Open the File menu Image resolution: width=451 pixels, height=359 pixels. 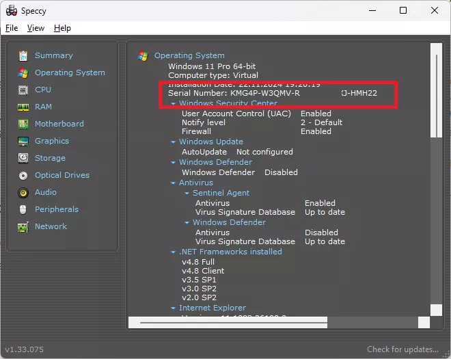point(12,28)
